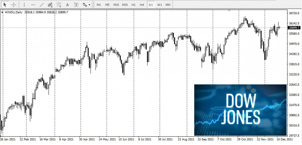Click the 36720.0 price scale label
The height and width of the screenshot is (145, 302).
[x=294, y=13]
